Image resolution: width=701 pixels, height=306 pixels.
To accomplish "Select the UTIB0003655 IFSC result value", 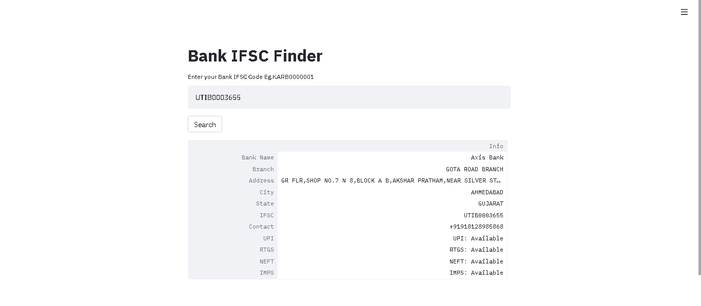I will tap(483, 215).
